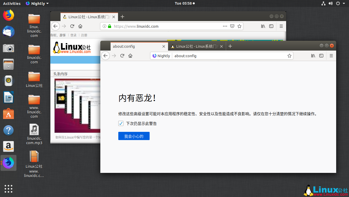Open page actions ellipsis in linuxidc window
The height and width of the screenshot is (197, 349).
(225, 26)
